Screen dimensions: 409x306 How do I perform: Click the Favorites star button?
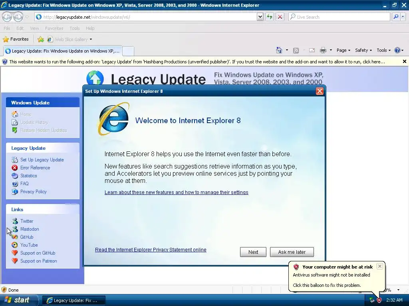click(x=16, y=39)
